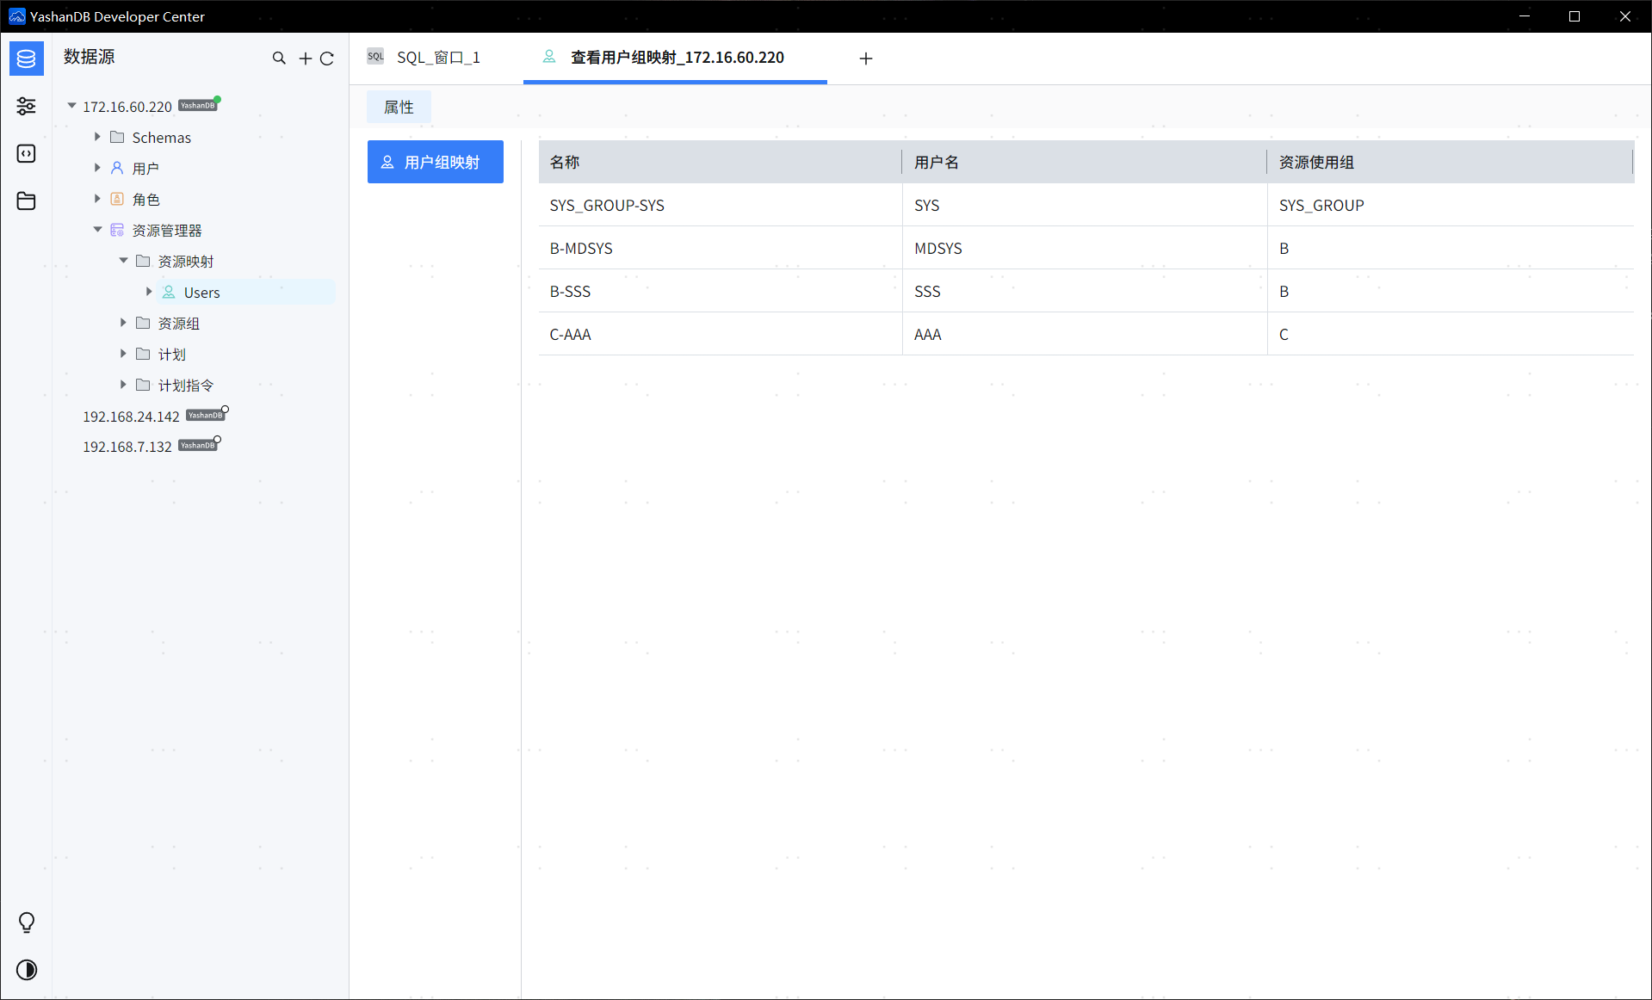Click the settings sliders icon in left sidebar
This screenshot has height=1000, width=1652.
[27, 106]
